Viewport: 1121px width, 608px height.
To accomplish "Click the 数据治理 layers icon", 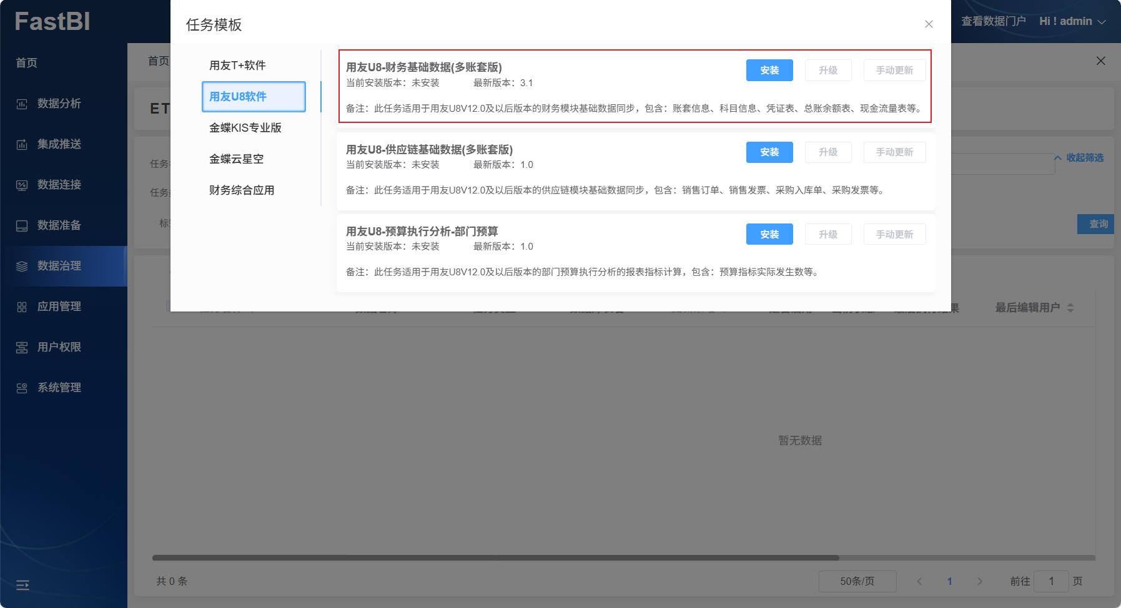I will pyautogui.click(x=22, y=267).
